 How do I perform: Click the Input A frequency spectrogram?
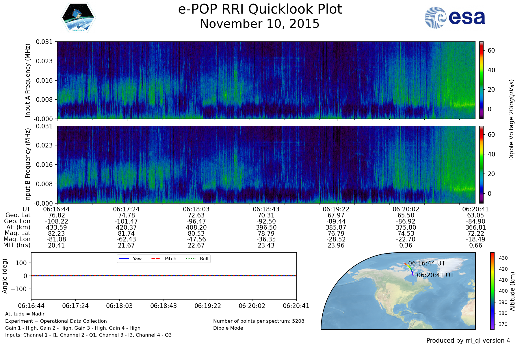point(266,80)
